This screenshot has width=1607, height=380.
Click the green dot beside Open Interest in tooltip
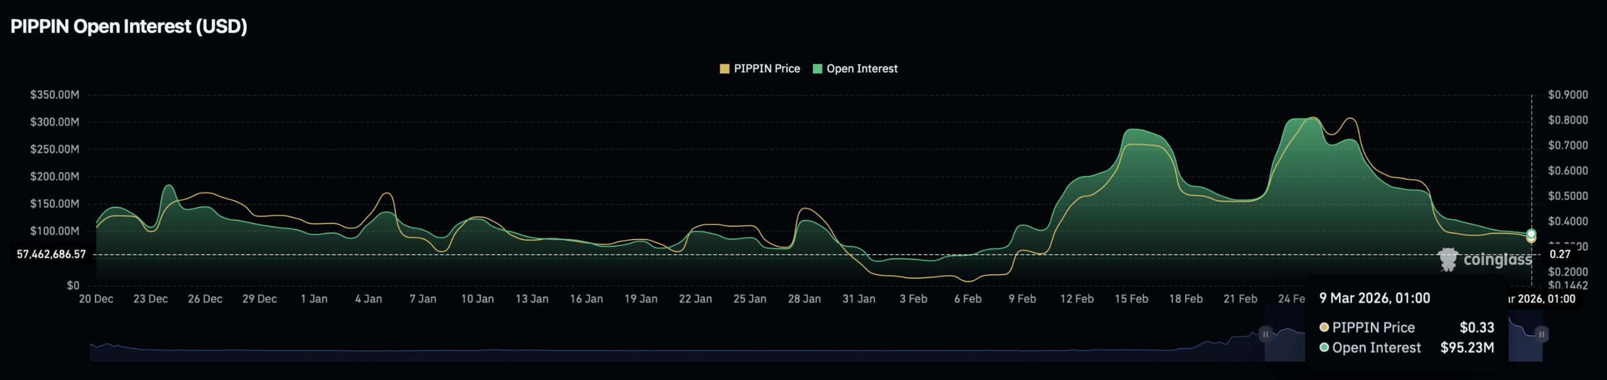[1324, 347]
